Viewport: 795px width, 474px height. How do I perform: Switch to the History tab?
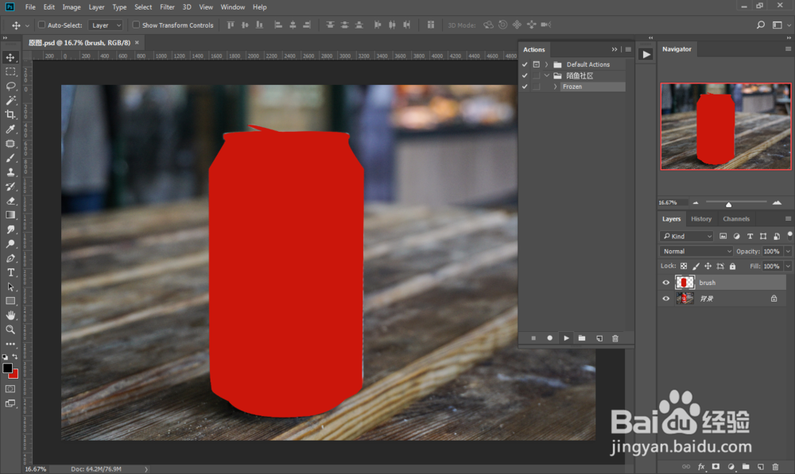click(x=701, y=219)
